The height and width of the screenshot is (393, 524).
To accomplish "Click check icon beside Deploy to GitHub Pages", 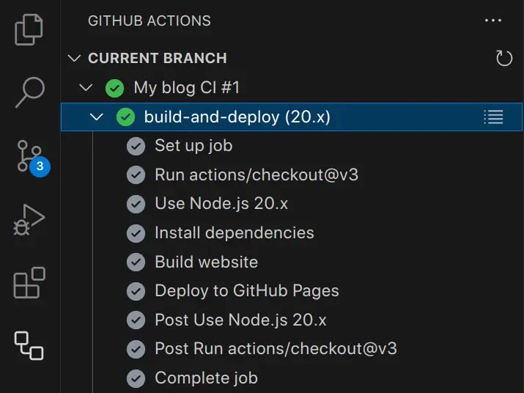I will [x=136, y=291].
